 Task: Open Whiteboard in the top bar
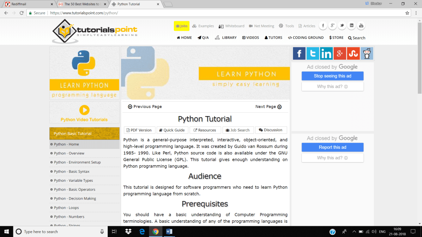pos(231,26)
